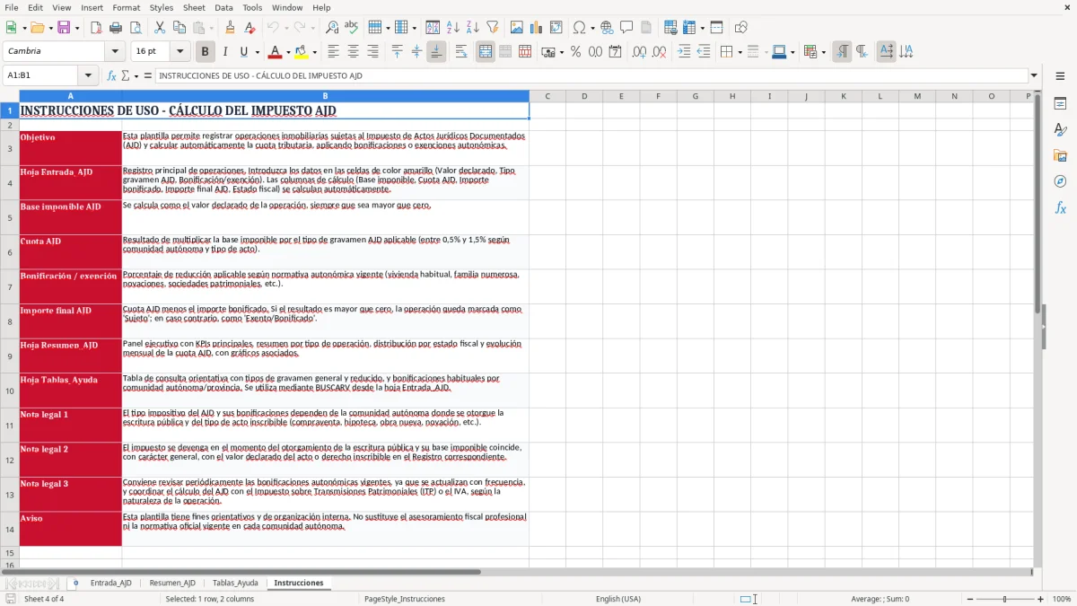Insert a comment
This screenshot has height=606, width=1077.
(x=626, y=28)
